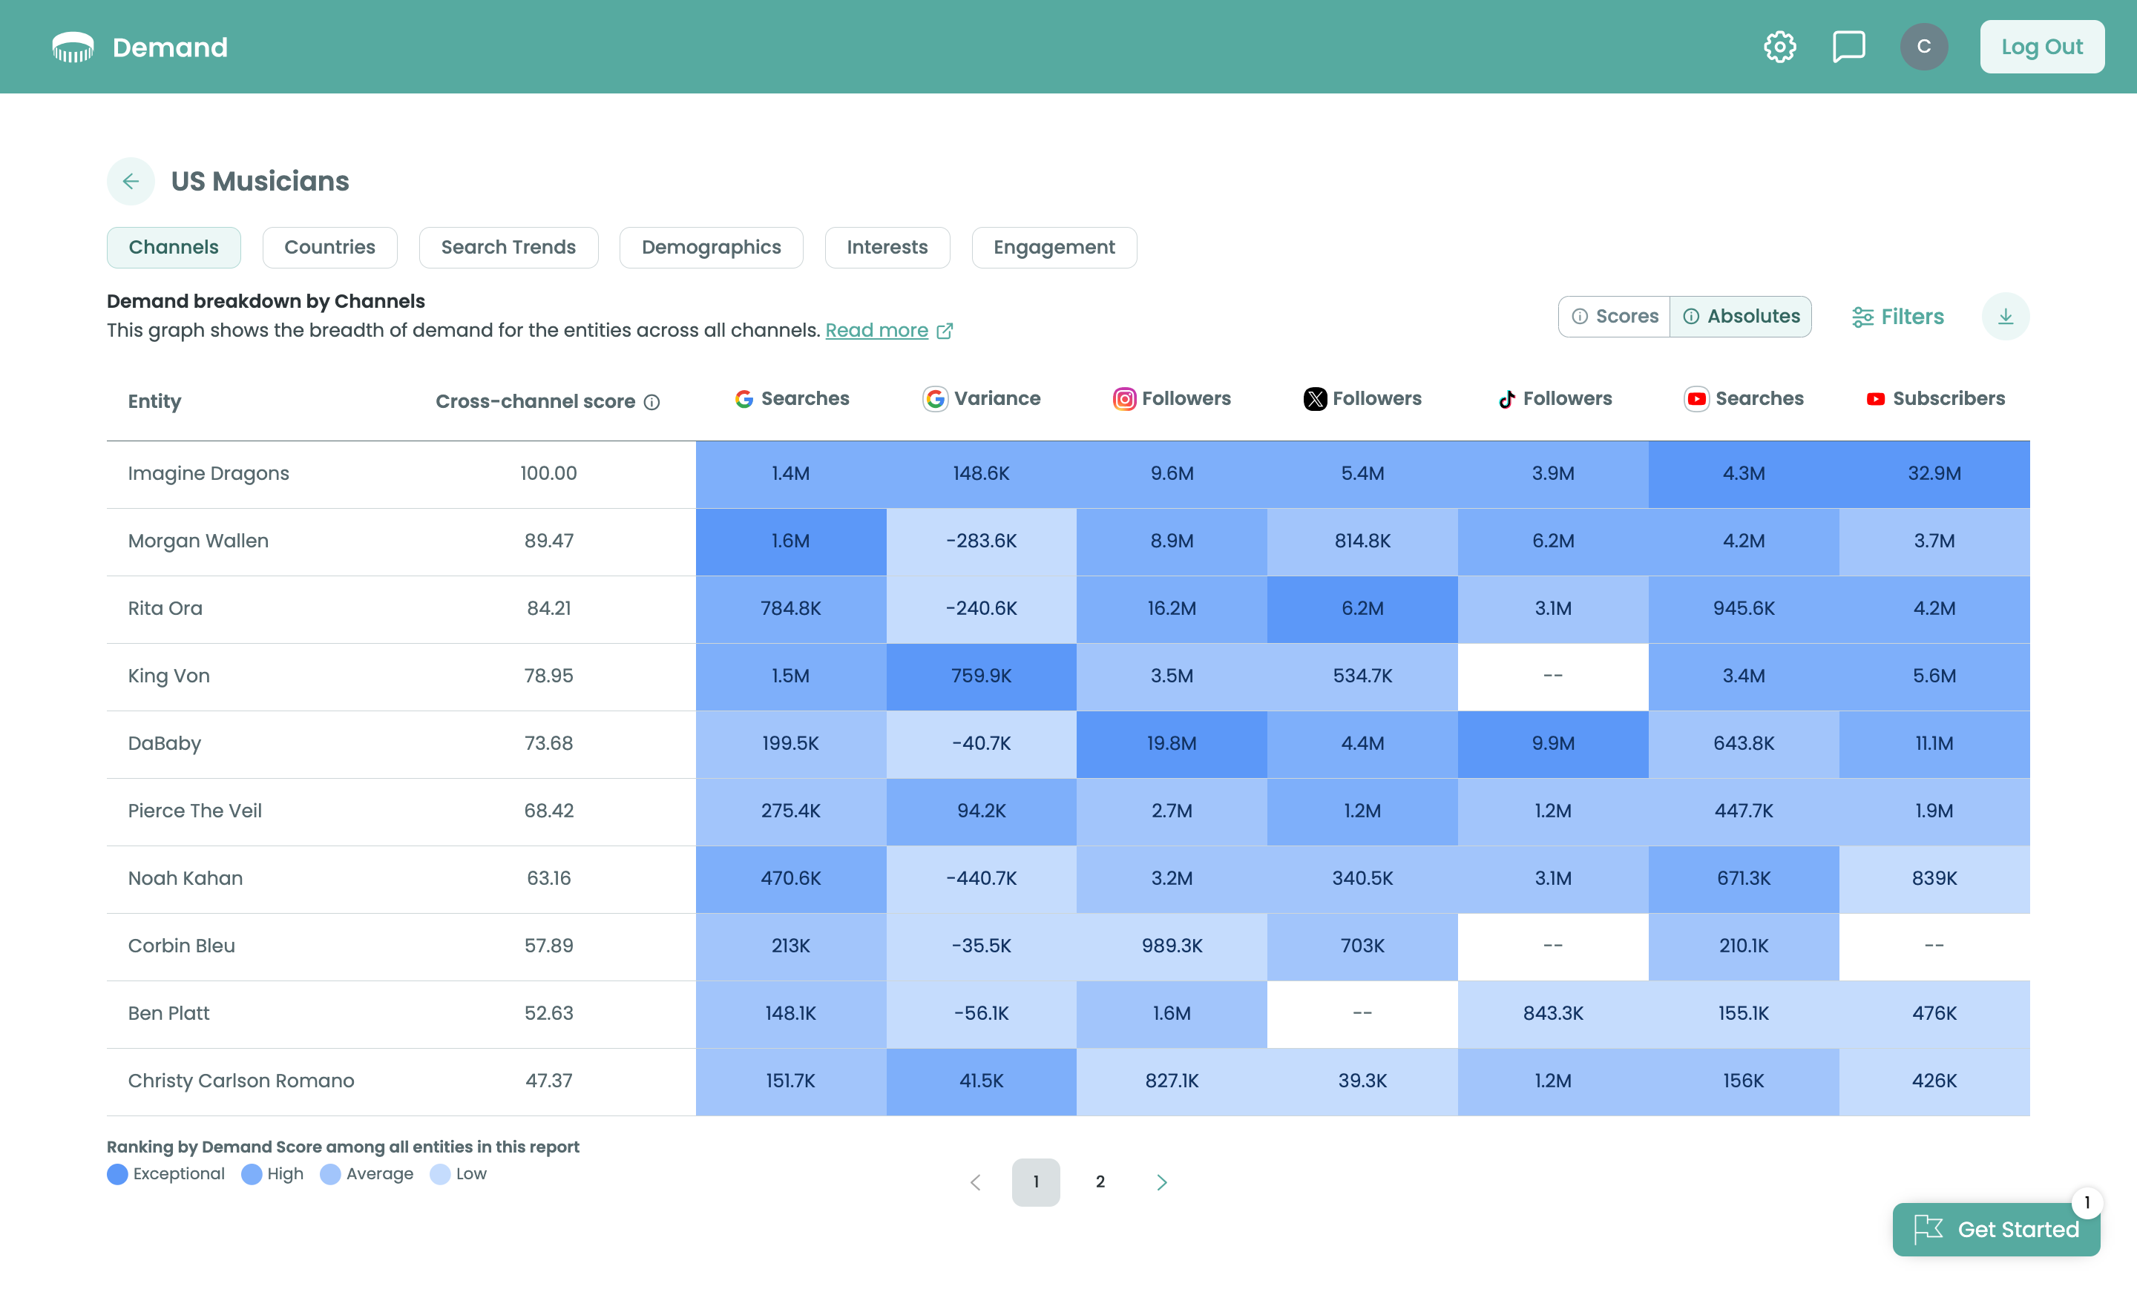The image size is (2137, 1292).
Task: Open the settings gear icon
Action: tap(1779, 47)
